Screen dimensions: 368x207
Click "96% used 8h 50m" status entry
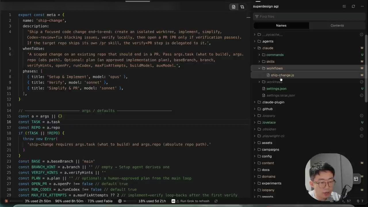tap(69, 201)
